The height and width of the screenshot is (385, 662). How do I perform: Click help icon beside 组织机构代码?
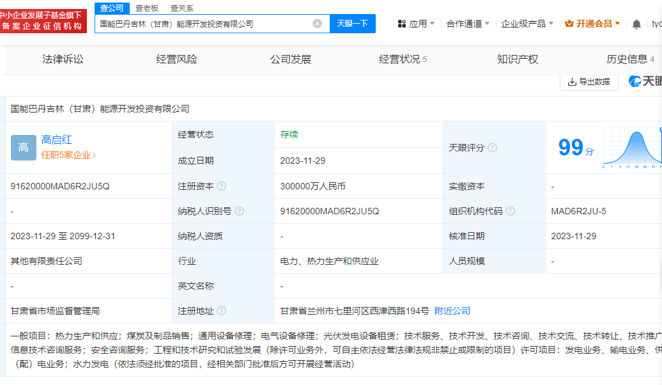[510, 211]
